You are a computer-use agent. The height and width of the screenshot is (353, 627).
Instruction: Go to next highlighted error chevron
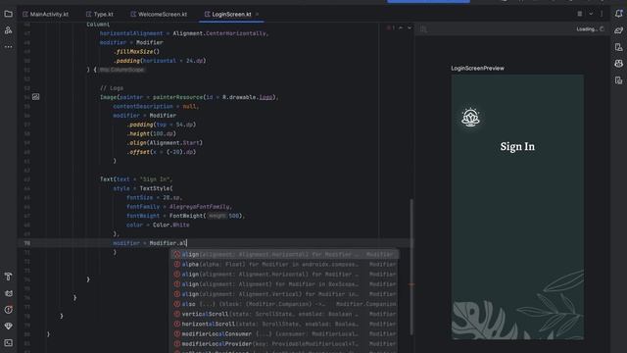[x=410, y=27]
